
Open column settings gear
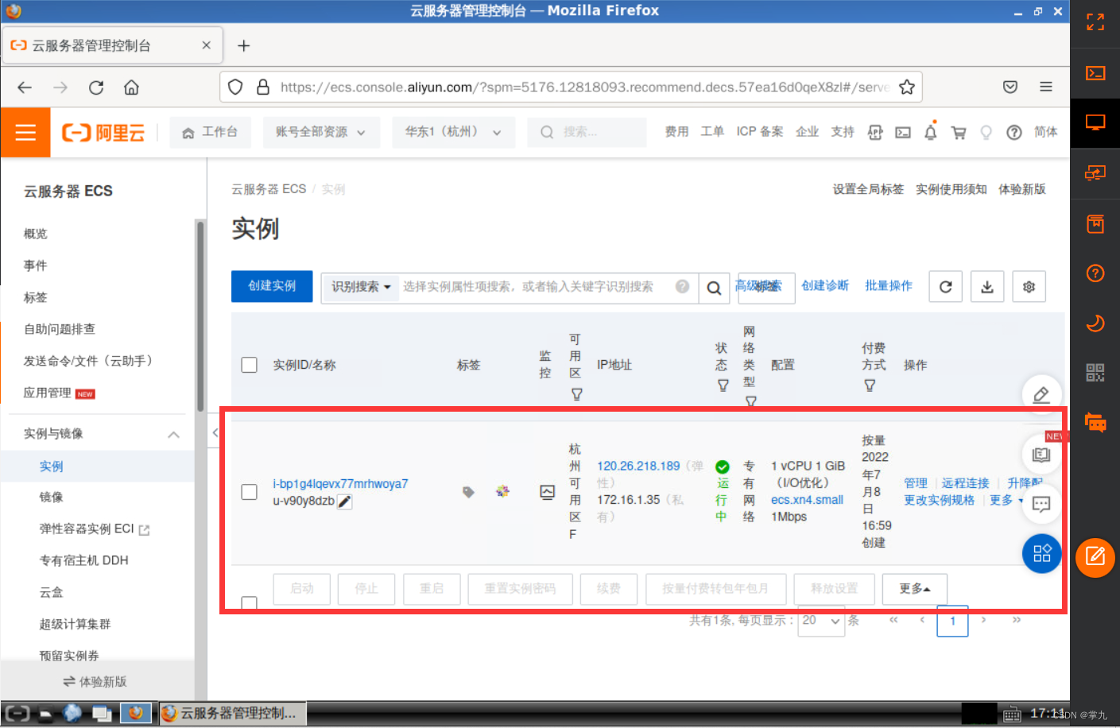pos(1029,287)
